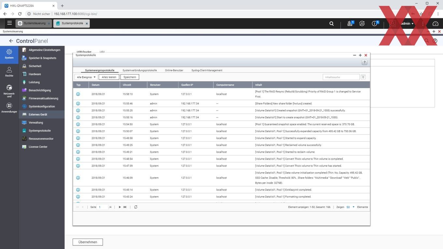Reload the page in the browser
The image size is (443, 249).
[x=20, y=14]
